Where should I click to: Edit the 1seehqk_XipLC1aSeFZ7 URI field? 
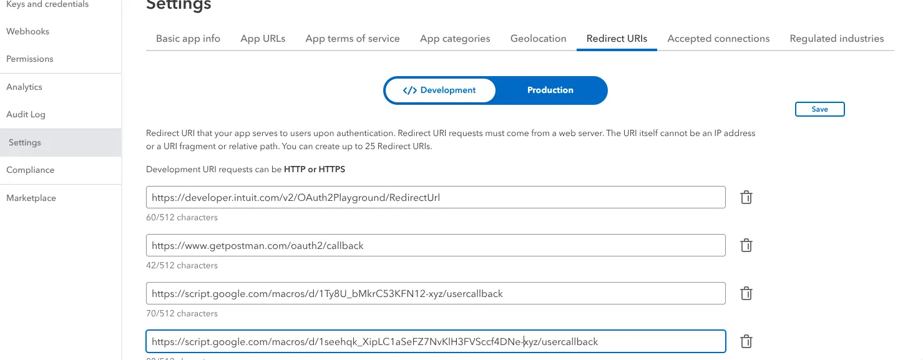[436, 341]
